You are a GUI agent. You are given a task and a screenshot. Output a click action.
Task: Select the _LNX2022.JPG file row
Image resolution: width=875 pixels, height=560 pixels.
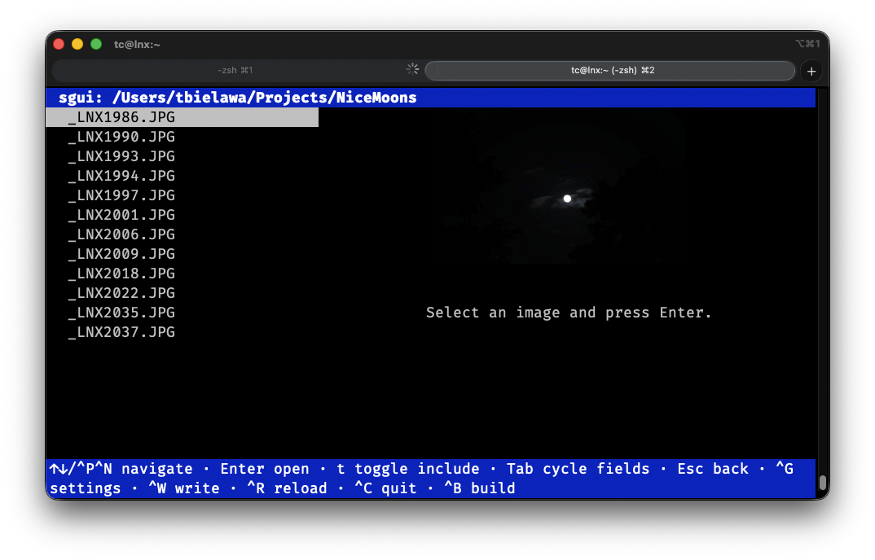click(x=182, y=293)
